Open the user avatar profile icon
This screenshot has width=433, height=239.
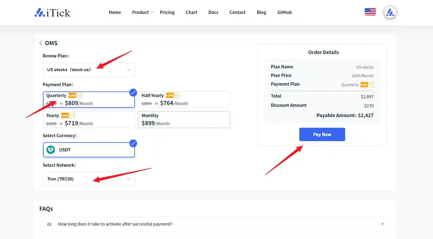tap(390, 13)
